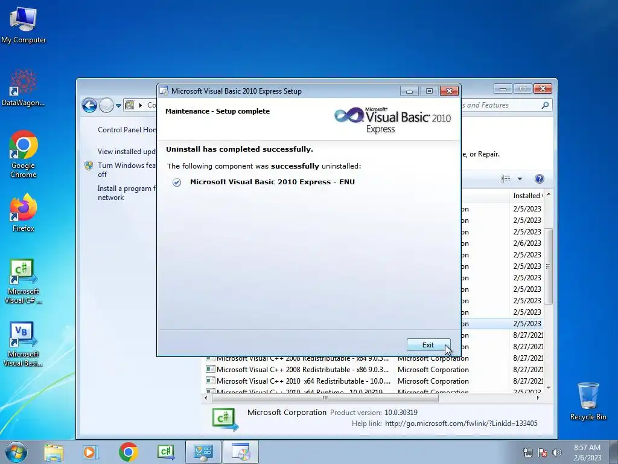
Task: Click the help link URL in details pane
Action: (461, 424)
